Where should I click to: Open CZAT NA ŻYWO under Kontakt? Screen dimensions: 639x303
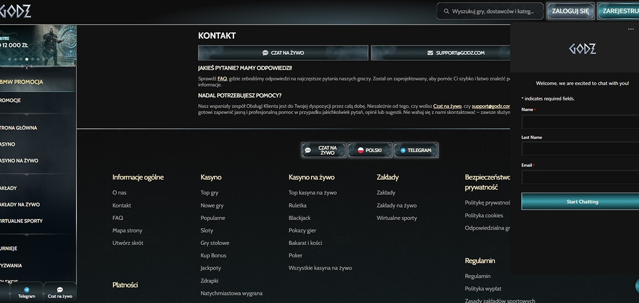(x=283, y=53)
